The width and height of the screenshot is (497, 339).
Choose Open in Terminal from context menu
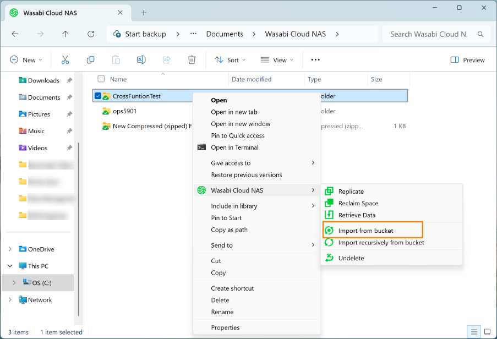[x=234, y=147]
